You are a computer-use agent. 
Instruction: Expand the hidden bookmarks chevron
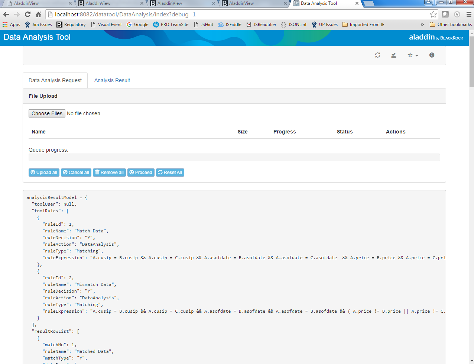(422, 25)
